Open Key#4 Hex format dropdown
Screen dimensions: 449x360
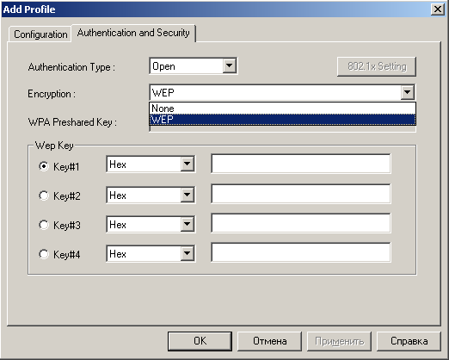(188, 253)
